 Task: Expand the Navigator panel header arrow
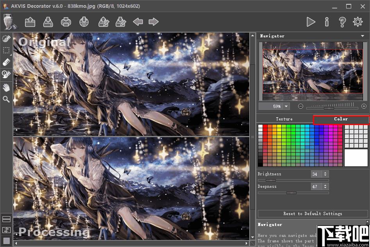tap(363, 36)
